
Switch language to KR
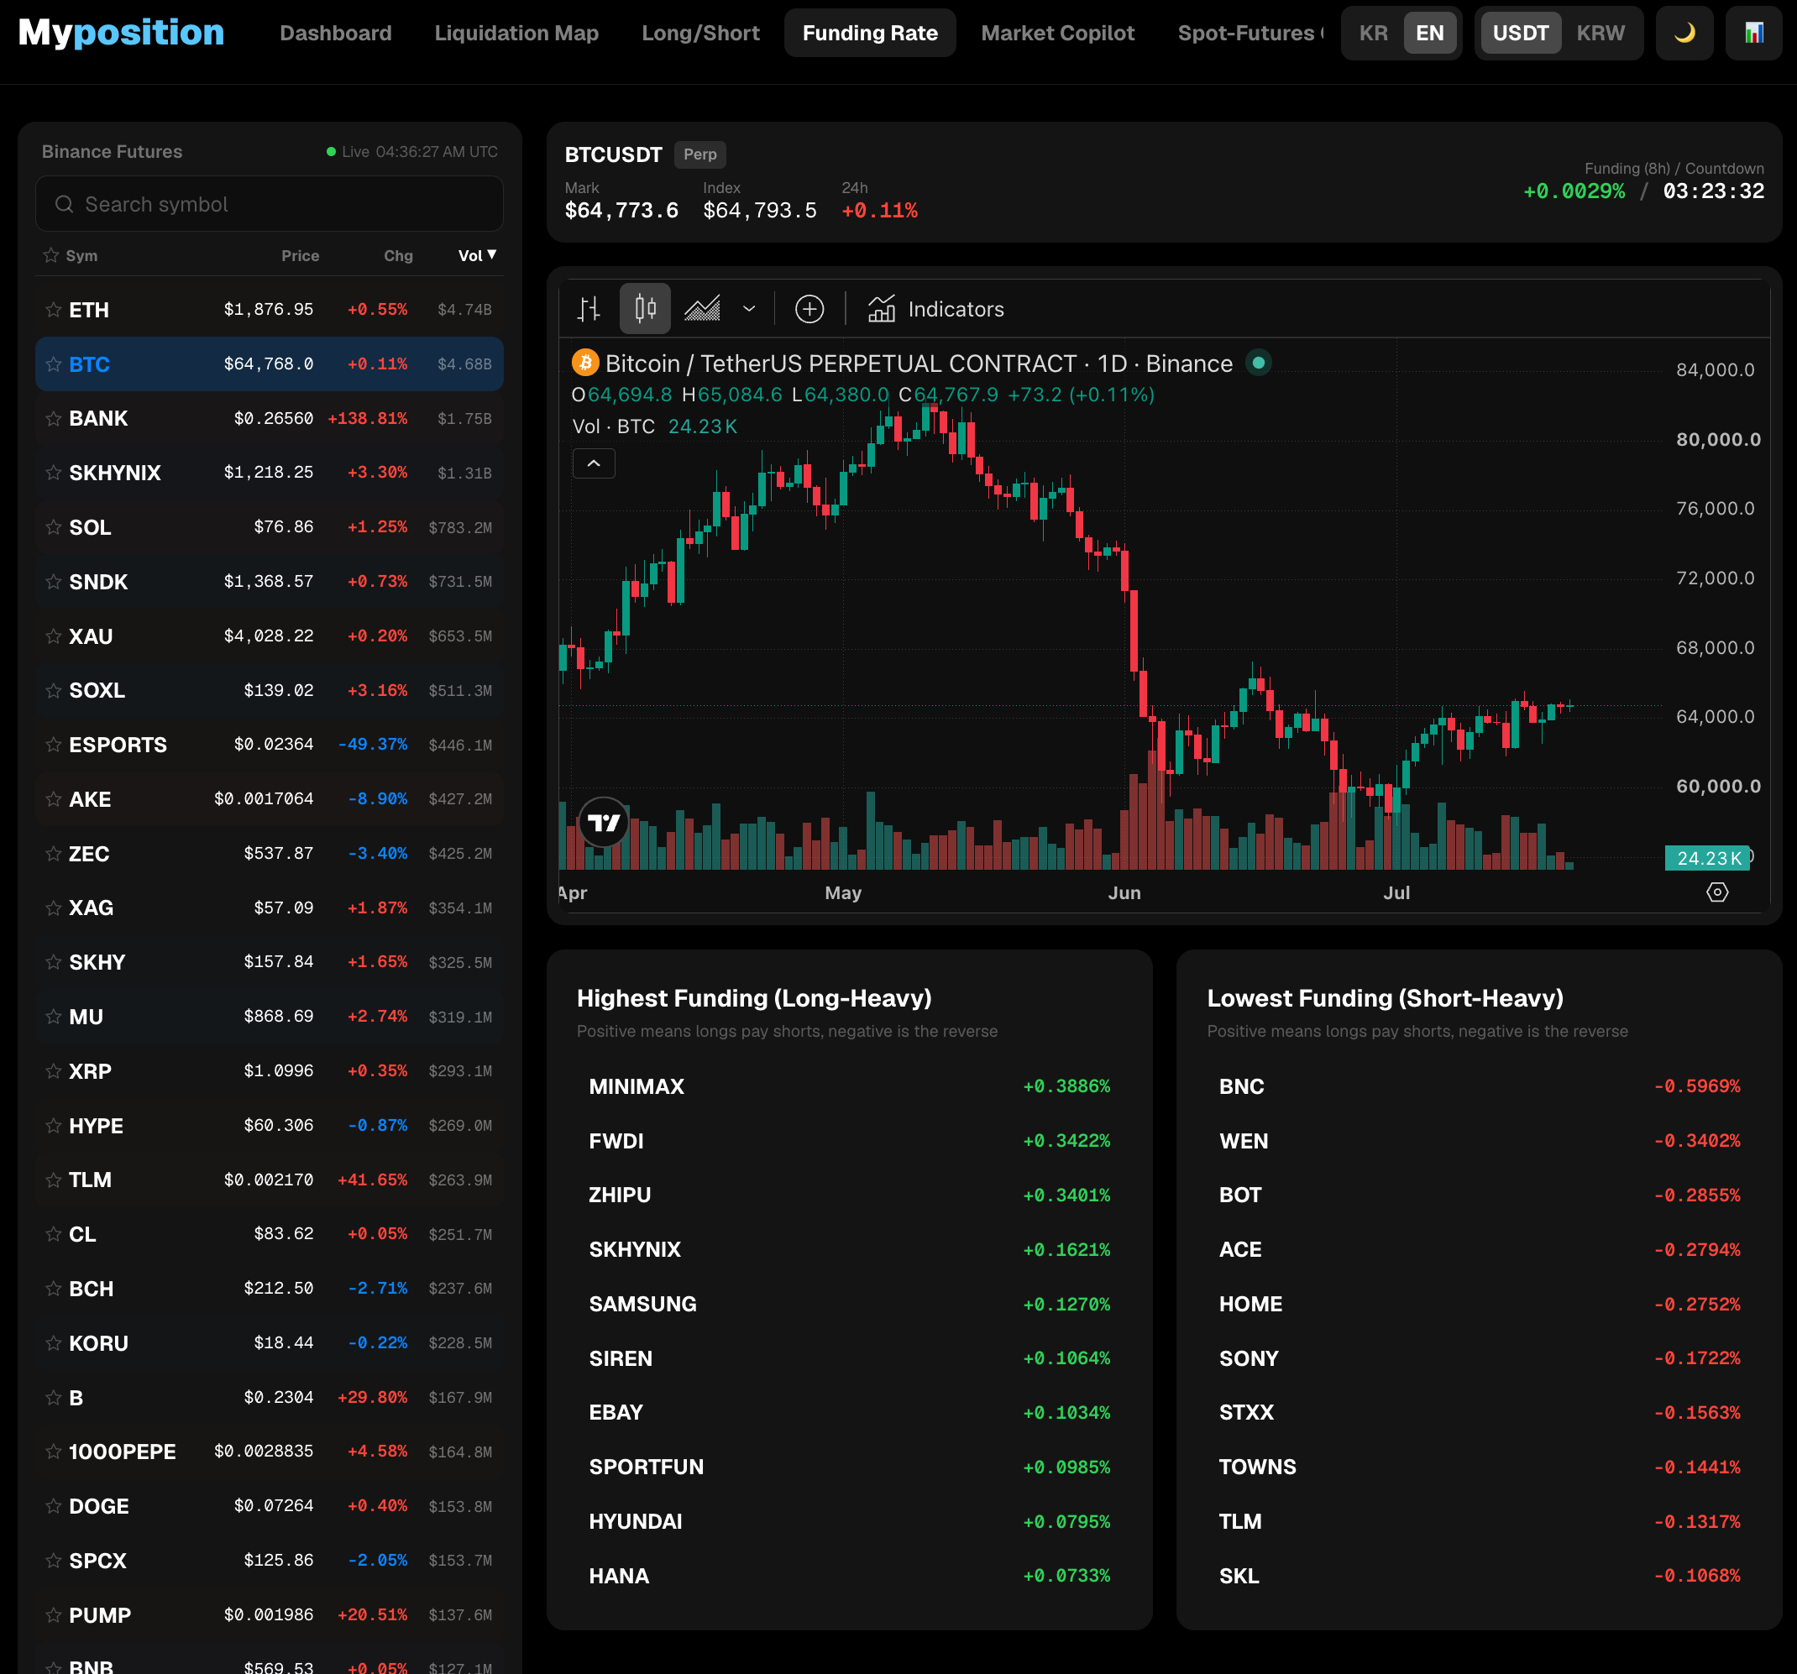click(1373, 34)
